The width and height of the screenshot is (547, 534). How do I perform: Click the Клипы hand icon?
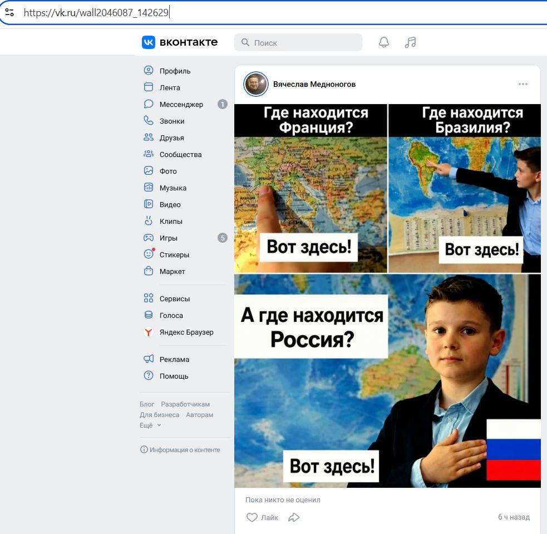pyautogui.click(x=149, y=221)
